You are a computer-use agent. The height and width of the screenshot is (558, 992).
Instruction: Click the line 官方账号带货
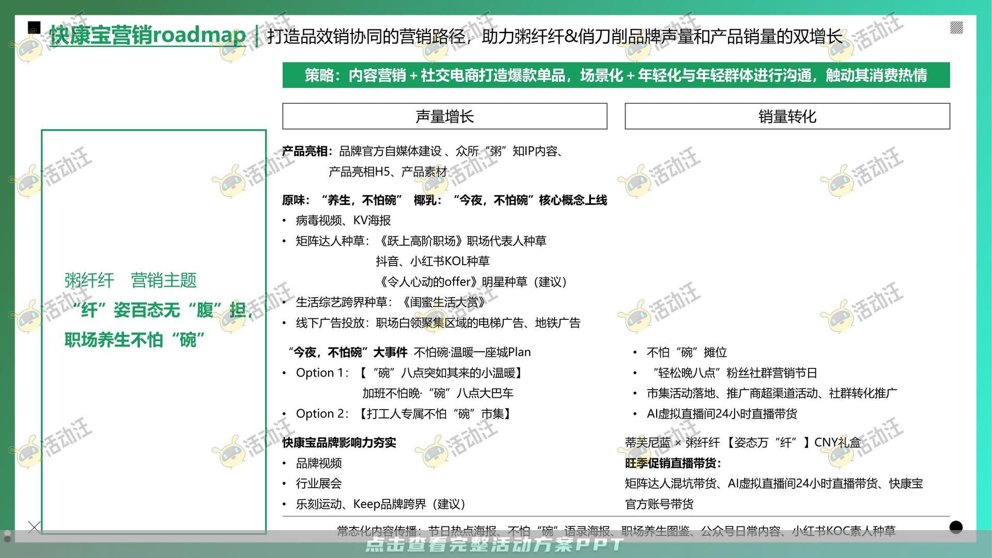tap(659, 504)
